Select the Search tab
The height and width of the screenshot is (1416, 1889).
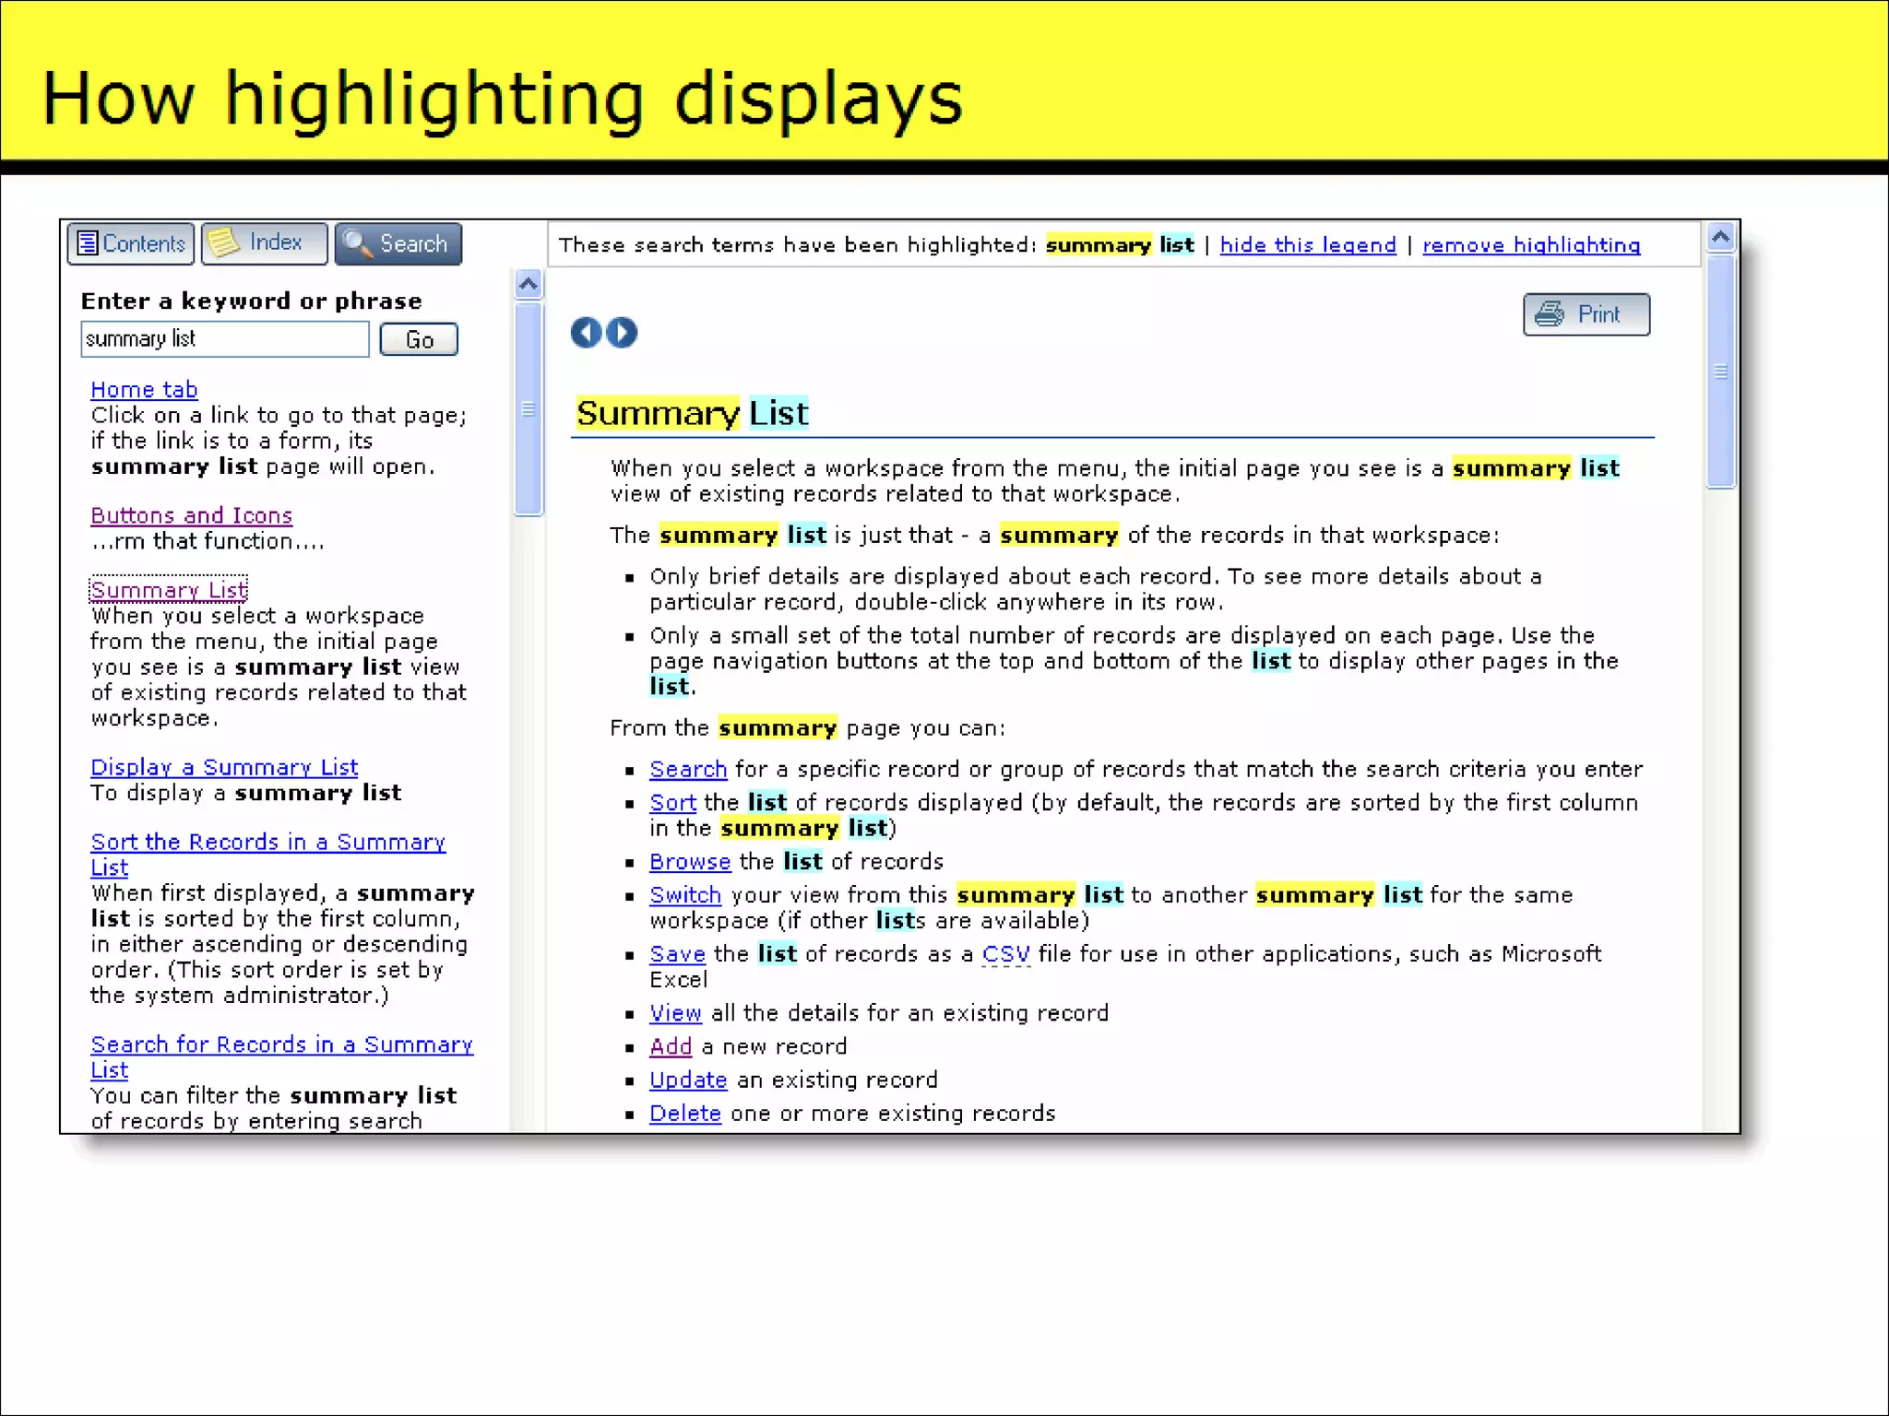[x=398, y=243]
